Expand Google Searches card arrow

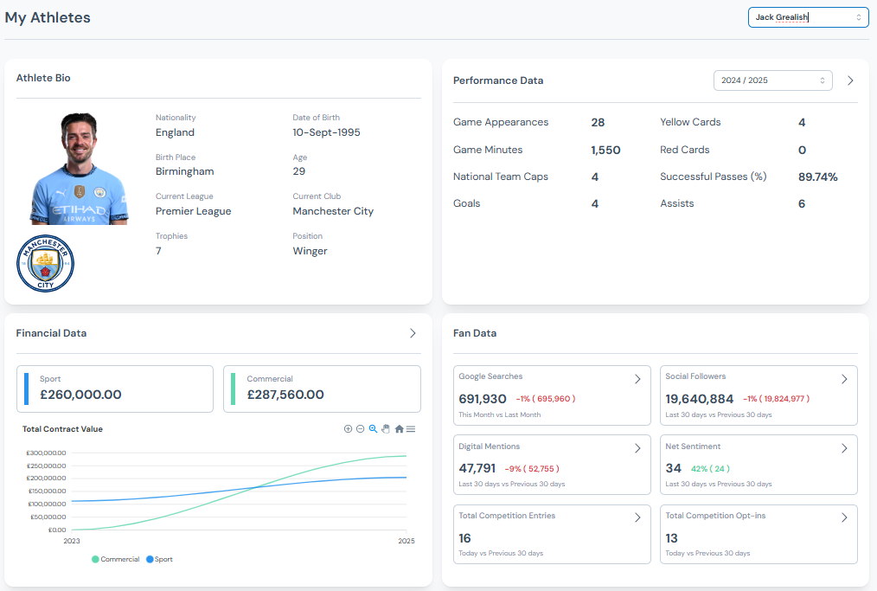tap(637, 379)
